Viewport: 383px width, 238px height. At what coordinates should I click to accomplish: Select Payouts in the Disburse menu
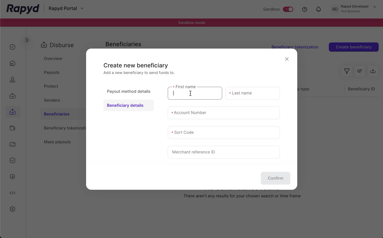(x=52, y=72)
